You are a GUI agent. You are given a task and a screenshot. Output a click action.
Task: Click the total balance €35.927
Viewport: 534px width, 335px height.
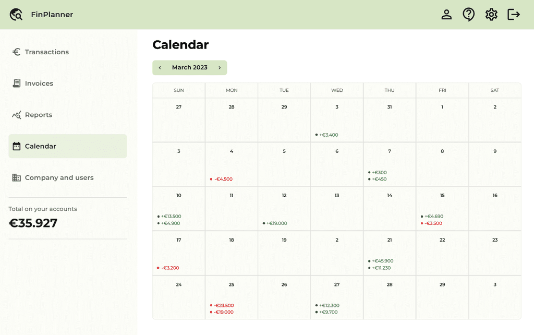point(33,223)
